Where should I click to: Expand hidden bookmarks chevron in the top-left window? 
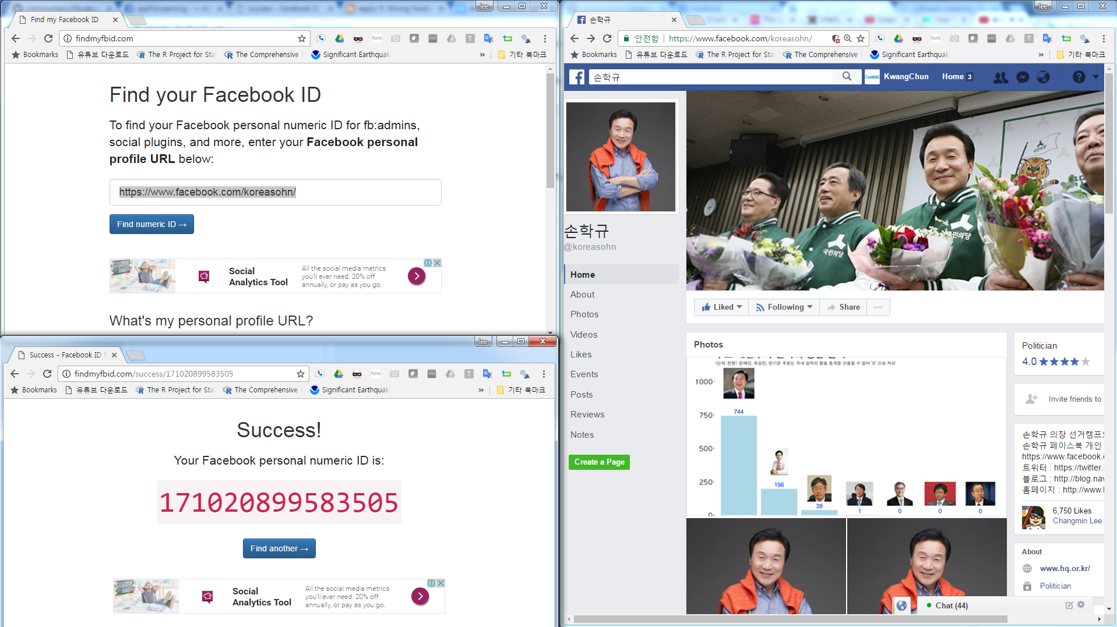[482, 55]
